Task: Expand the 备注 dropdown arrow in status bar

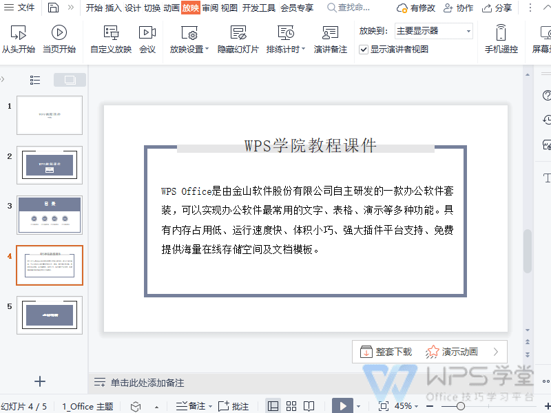Action: coord(210,406)
